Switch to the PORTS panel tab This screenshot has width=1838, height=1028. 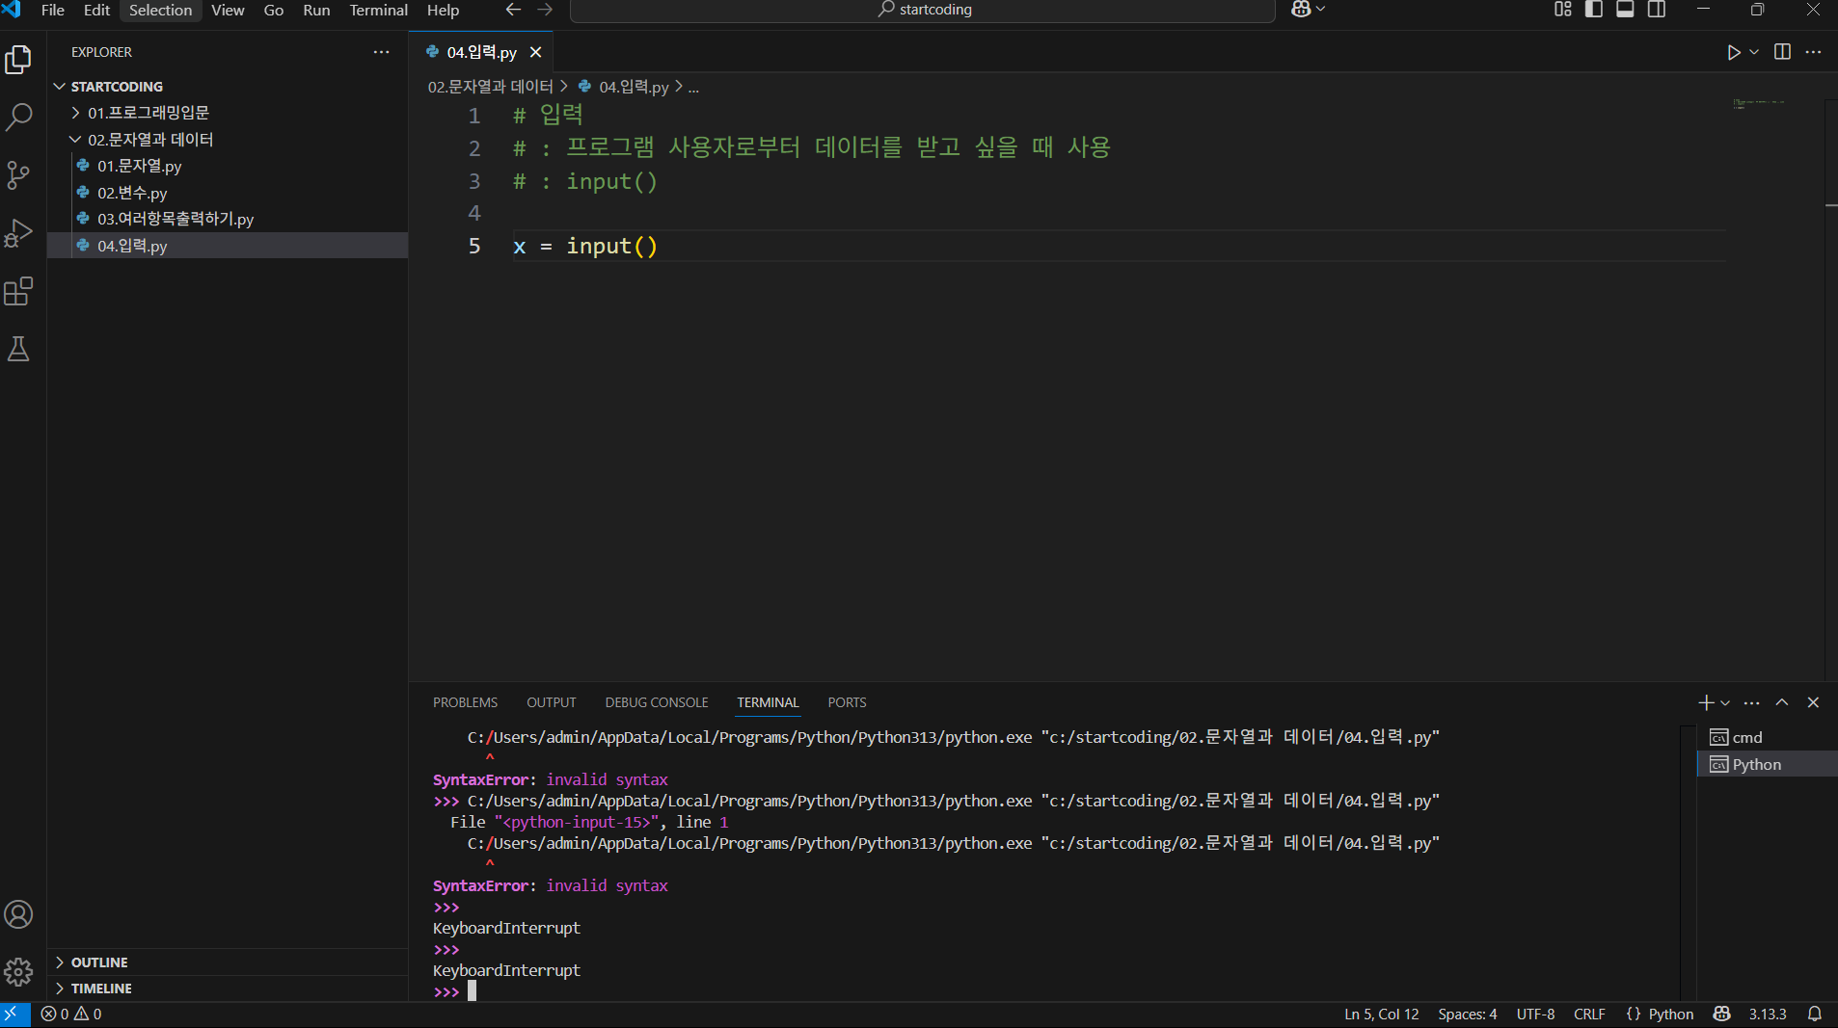click(847, 702)
